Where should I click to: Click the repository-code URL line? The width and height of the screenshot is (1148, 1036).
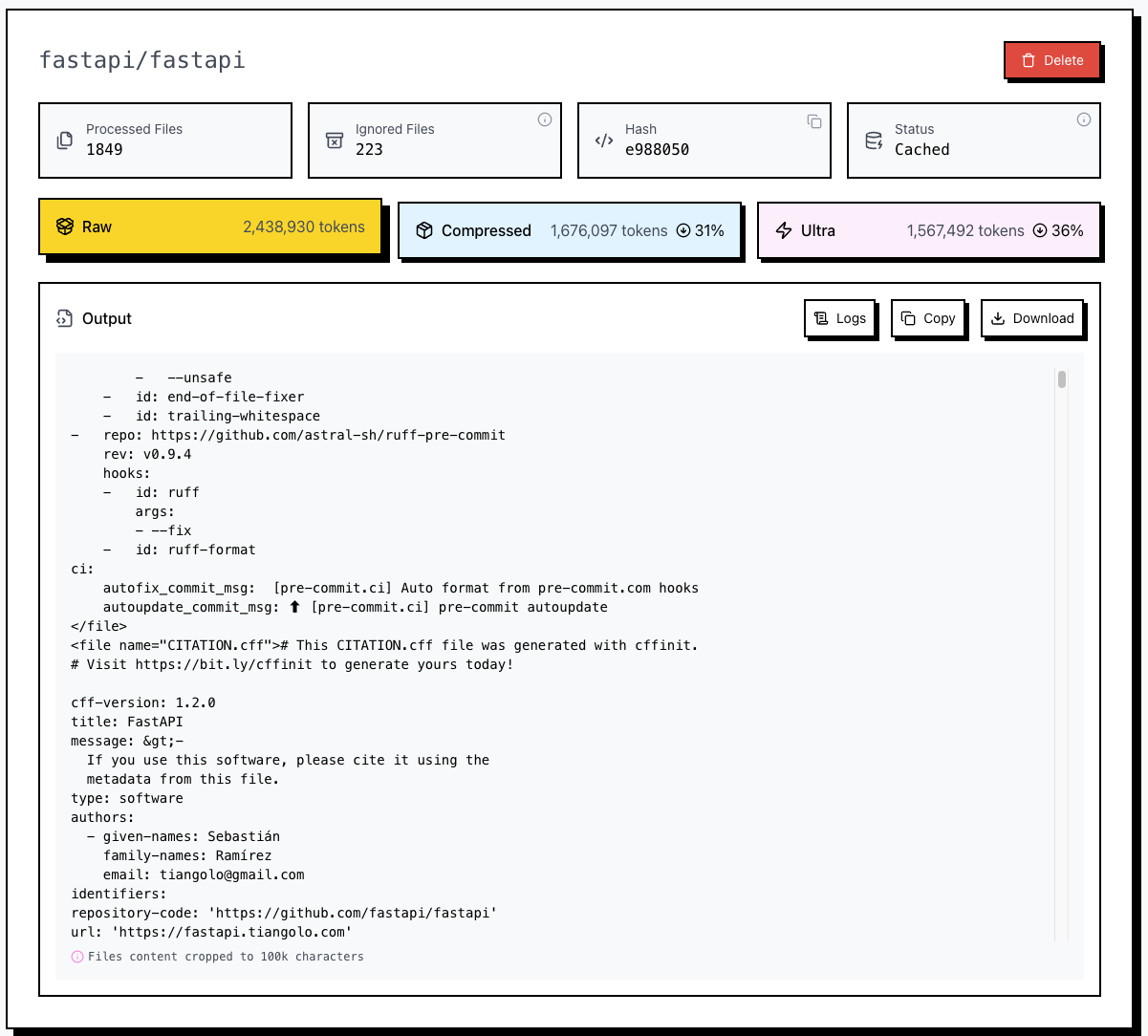[x=284, y=913]
